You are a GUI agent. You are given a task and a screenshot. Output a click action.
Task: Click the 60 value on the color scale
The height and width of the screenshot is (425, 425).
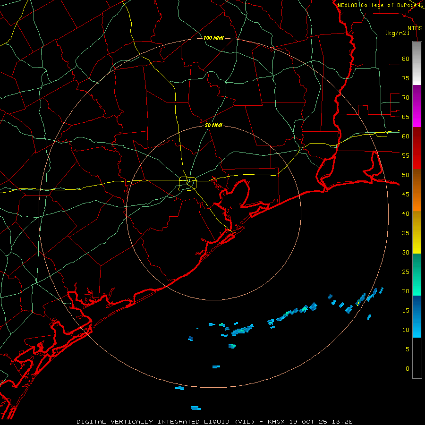(x=406, y=136)
